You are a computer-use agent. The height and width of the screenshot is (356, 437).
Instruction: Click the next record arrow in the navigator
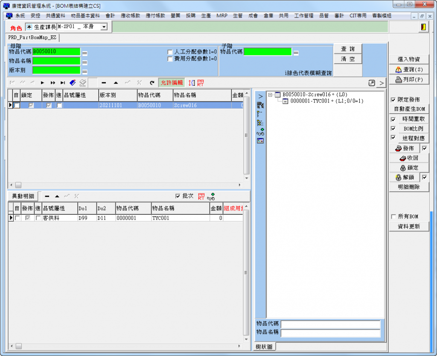point(43,82)
